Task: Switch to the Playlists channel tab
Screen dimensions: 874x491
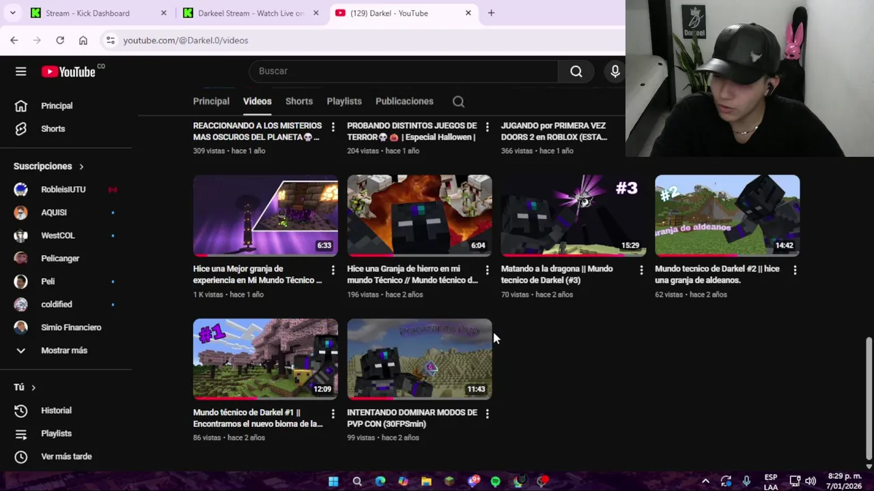Action: (x=344, y=102)
